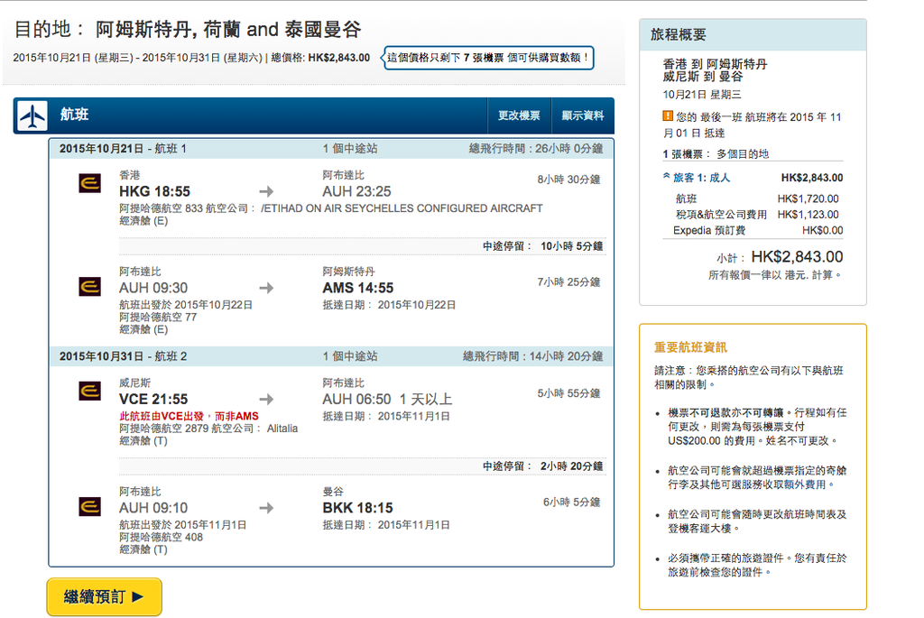Click the BKK 18:15 arrival time
The width and height of the screenshot is (924, 618).
tap(357, 508)
